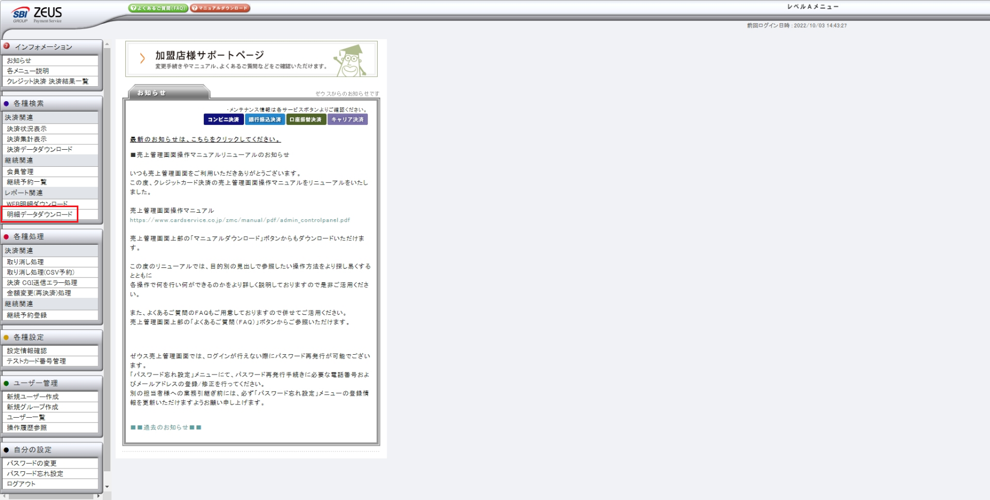Screen dimensions: 990x500
Task: Click the sidebar horizontal scrollbar right arrow
Action: (99, 496)
